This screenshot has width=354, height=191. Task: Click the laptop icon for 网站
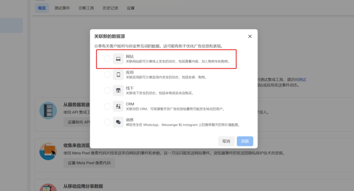[118, 59]
